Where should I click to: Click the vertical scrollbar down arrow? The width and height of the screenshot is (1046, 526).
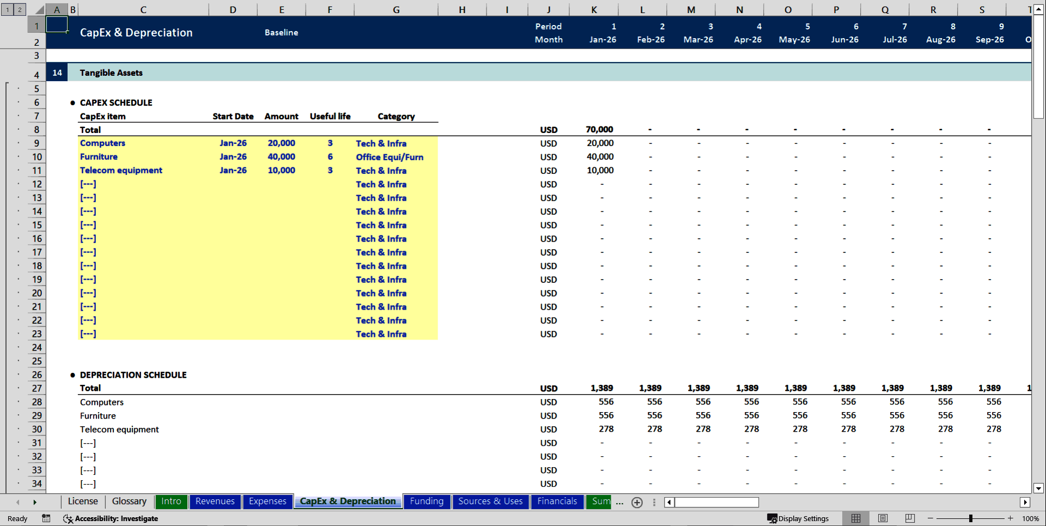[1038, 489]
